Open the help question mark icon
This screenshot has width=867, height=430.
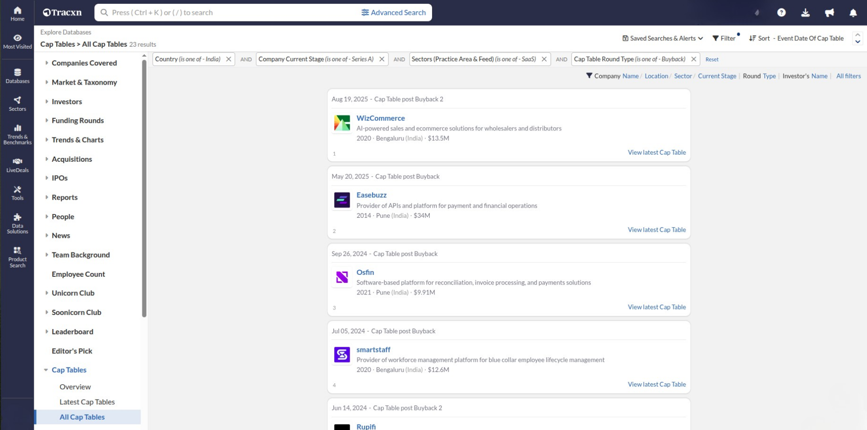pos(781,13)
